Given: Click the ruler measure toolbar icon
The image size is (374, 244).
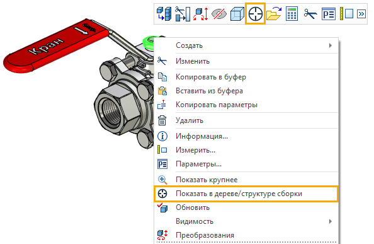Looking at the screenshot, I should pos(346,14).
